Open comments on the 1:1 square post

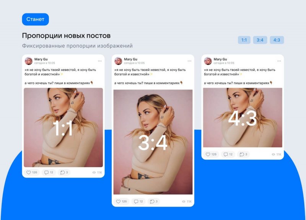pyautogui.click(x=49, y=173)
